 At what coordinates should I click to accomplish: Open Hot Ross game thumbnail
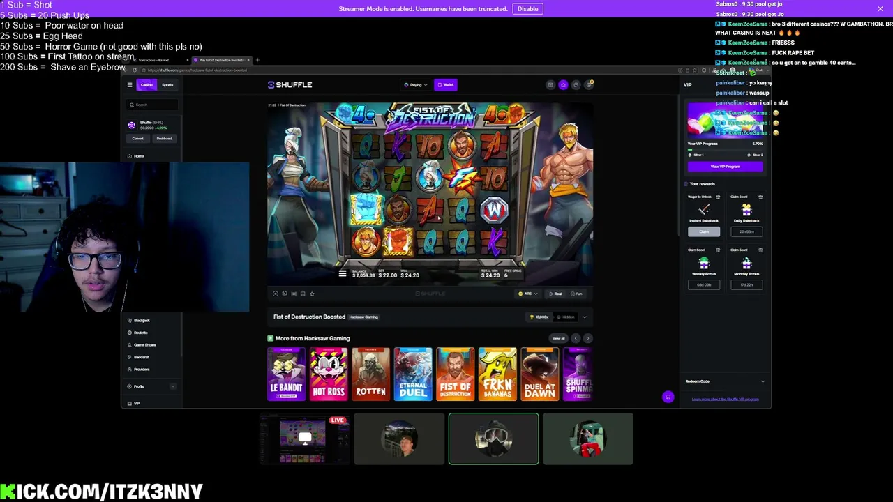[x=329, y=374]
